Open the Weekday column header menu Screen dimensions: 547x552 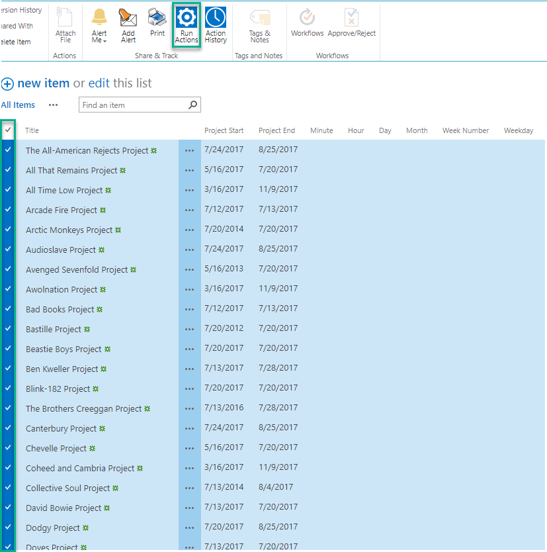tap(519, 130)
